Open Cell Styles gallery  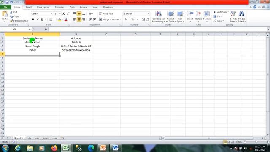click(x=180, y=17)
